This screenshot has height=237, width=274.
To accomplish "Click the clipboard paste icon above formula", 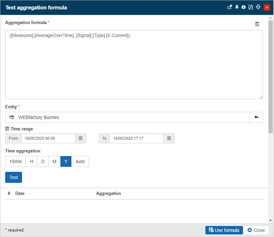I will click(x=257, y=24).
